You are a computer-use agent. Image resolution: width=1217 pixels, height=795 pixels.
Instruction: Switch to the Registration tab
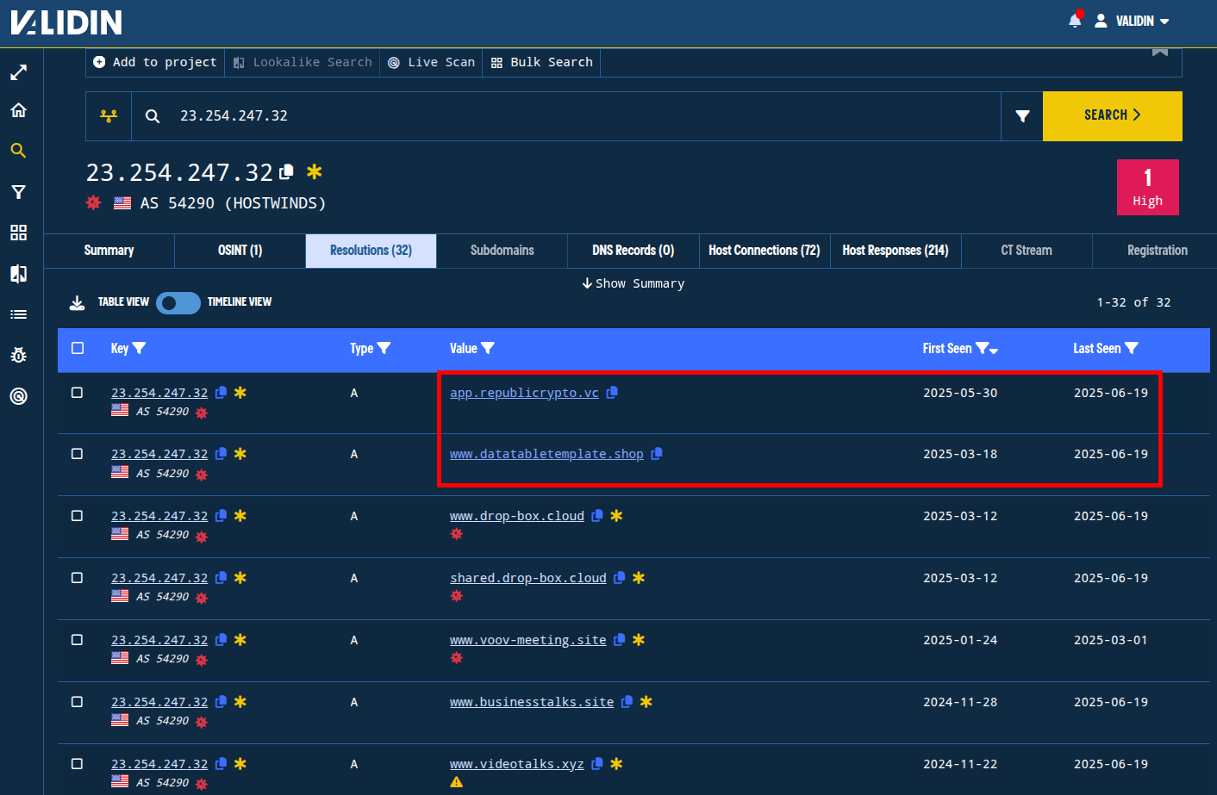[x=1157, y=251]
